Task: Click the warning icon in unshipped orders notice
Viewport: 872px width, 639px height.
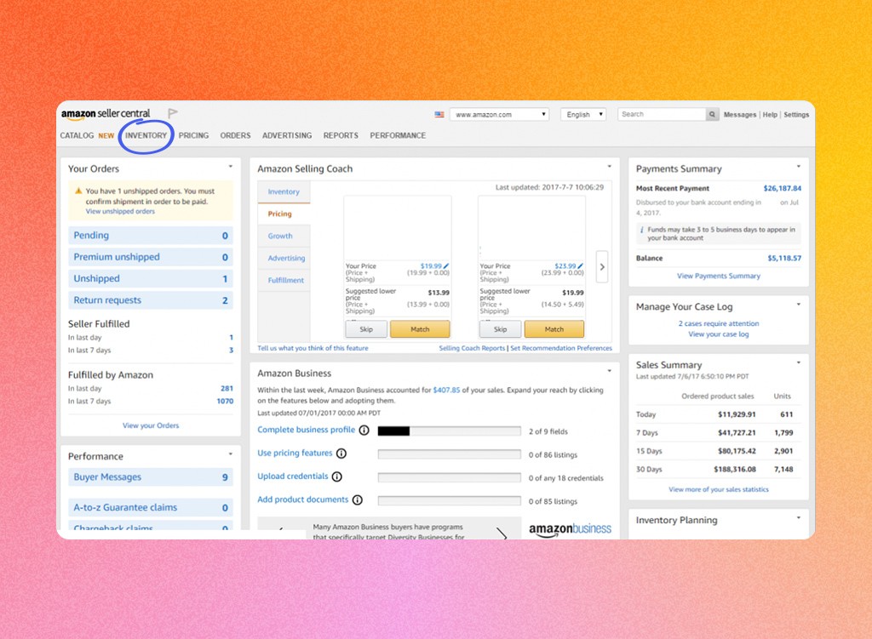Action: tap(78, 191)
